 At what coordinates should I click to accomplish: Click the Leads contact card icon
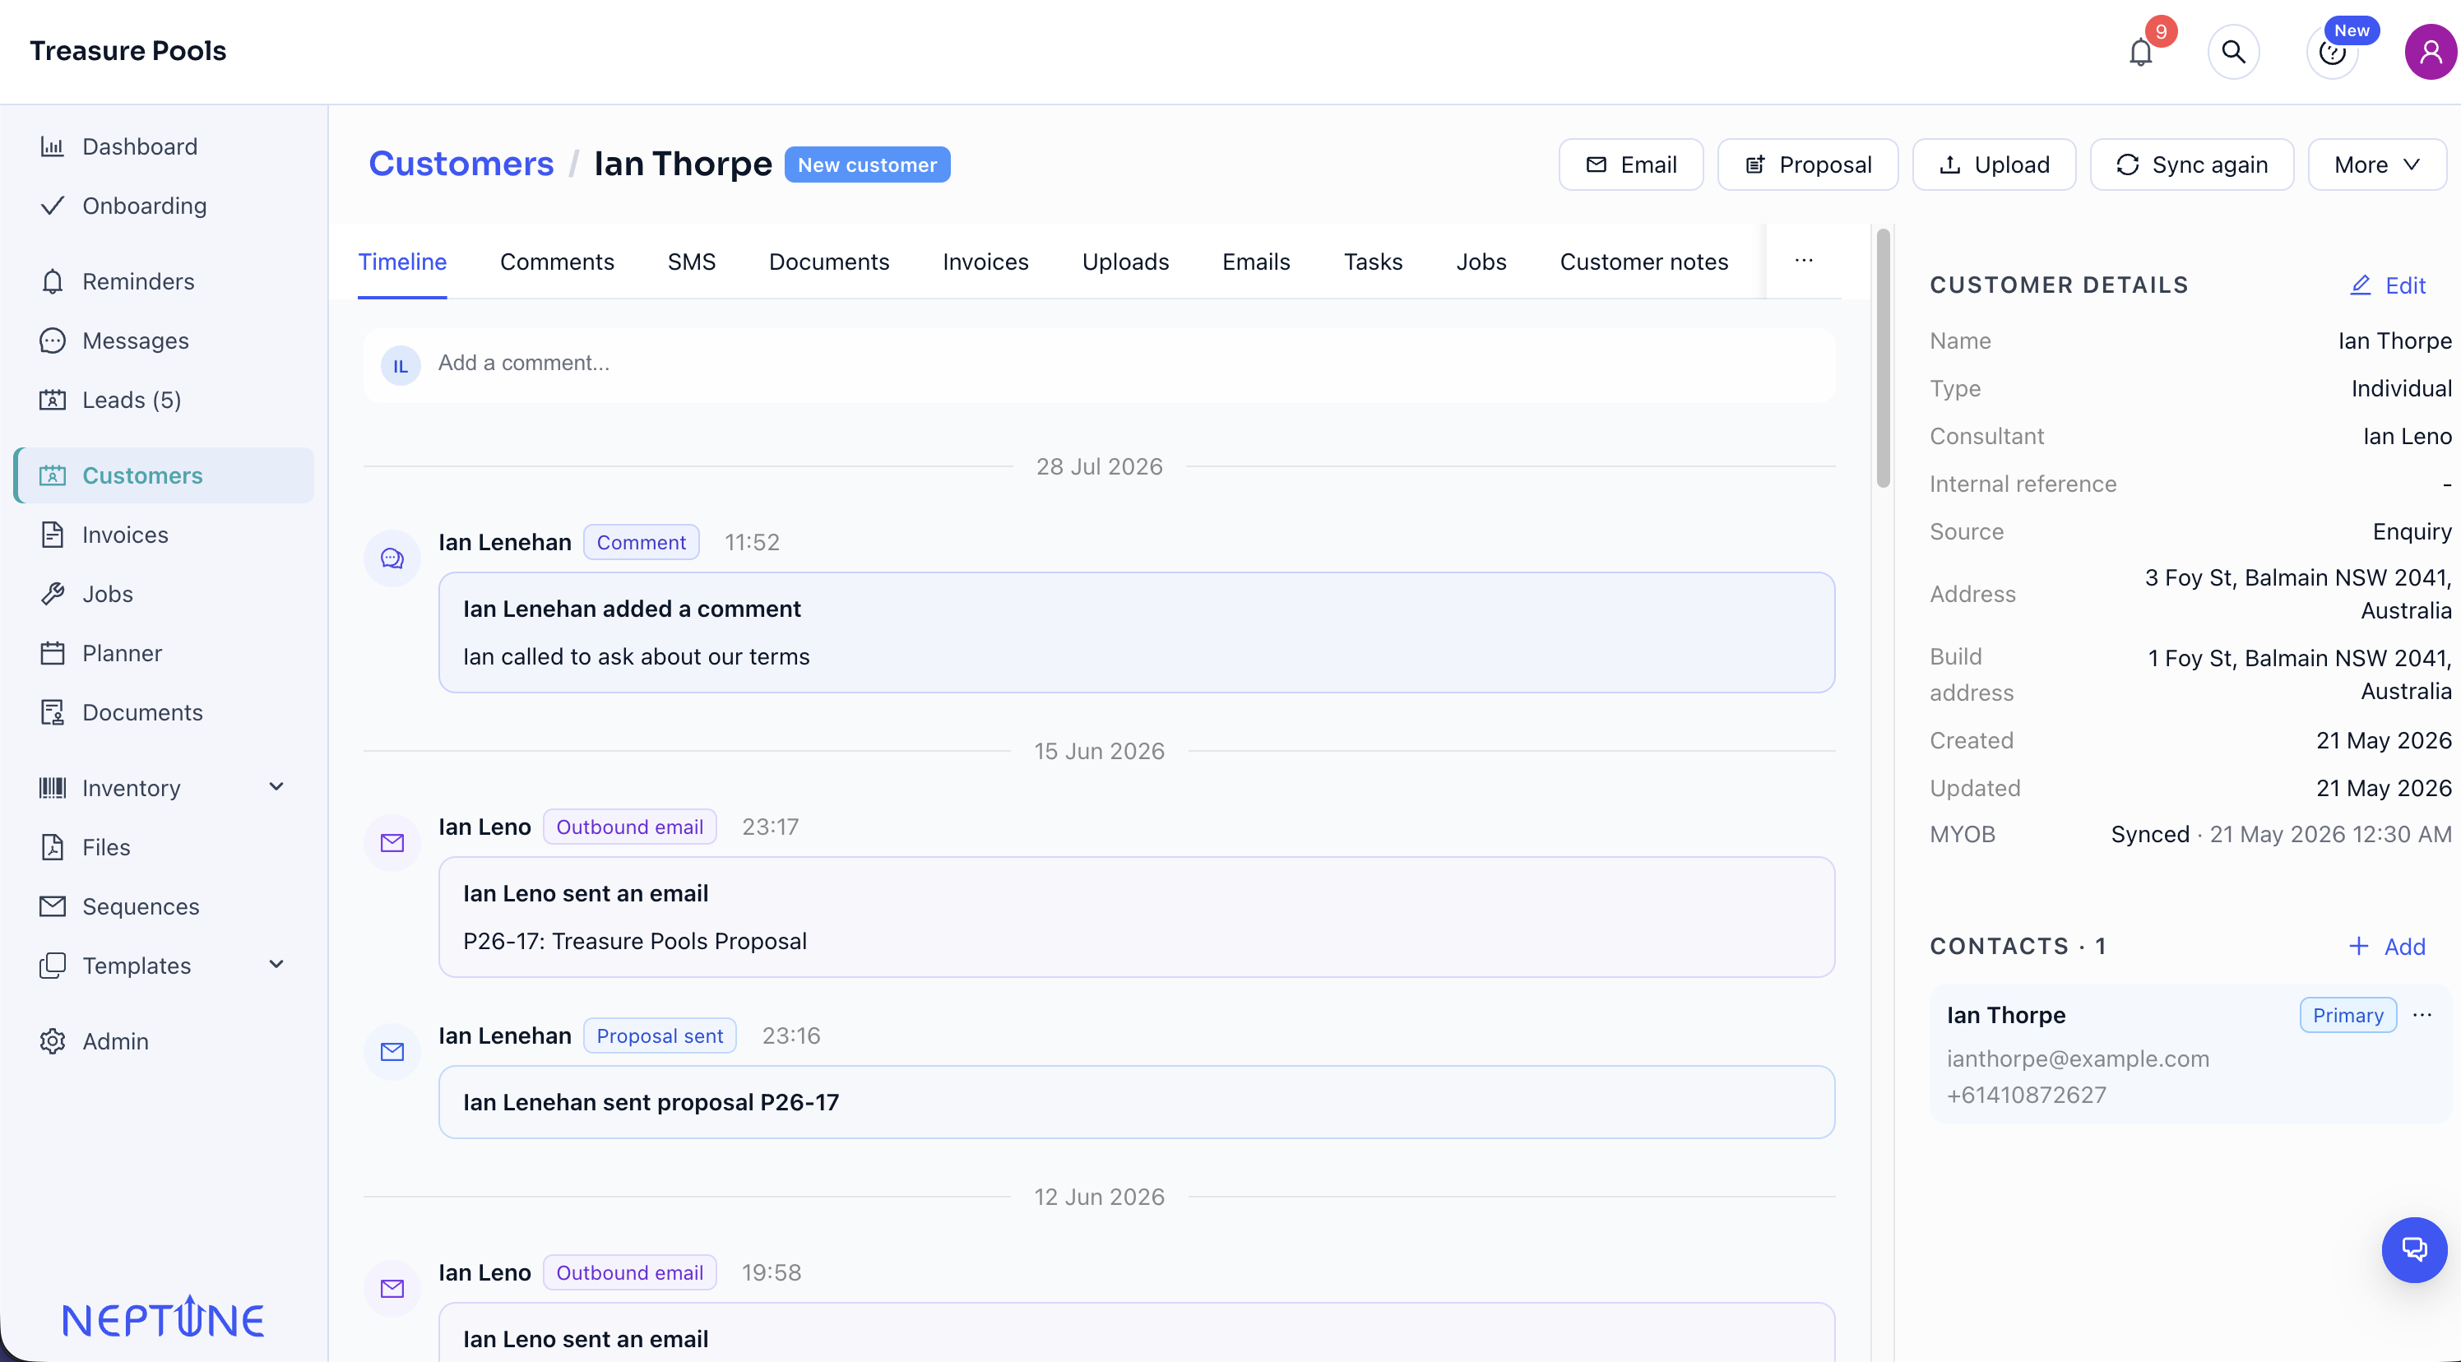coord(53,399)
